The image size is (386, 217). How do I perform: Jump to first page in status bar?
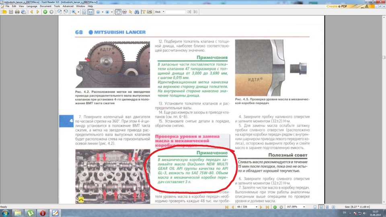[227, 207]
